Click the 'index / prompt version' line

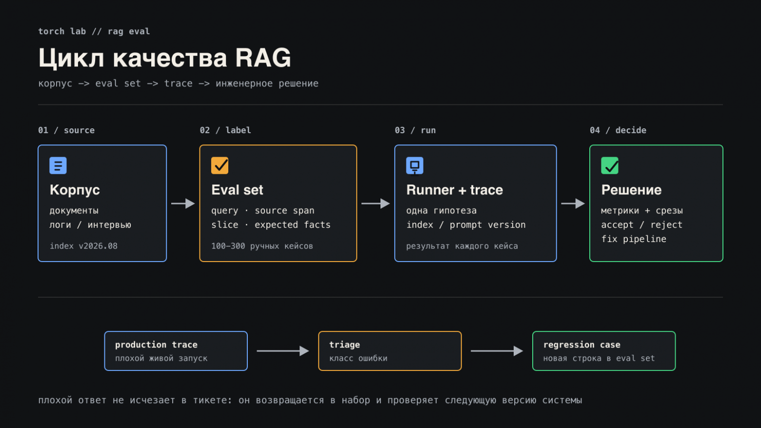point(466,225)
